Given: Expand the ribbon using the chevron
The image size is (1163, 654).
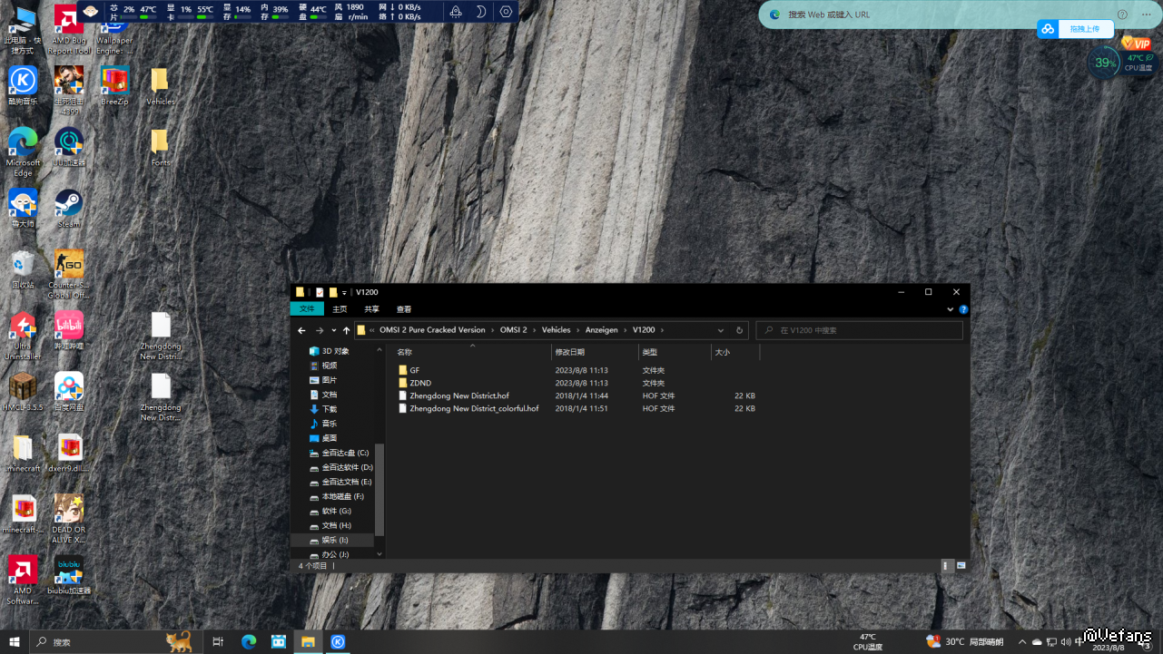Looking at the screenshot, I should coord(952,309).
